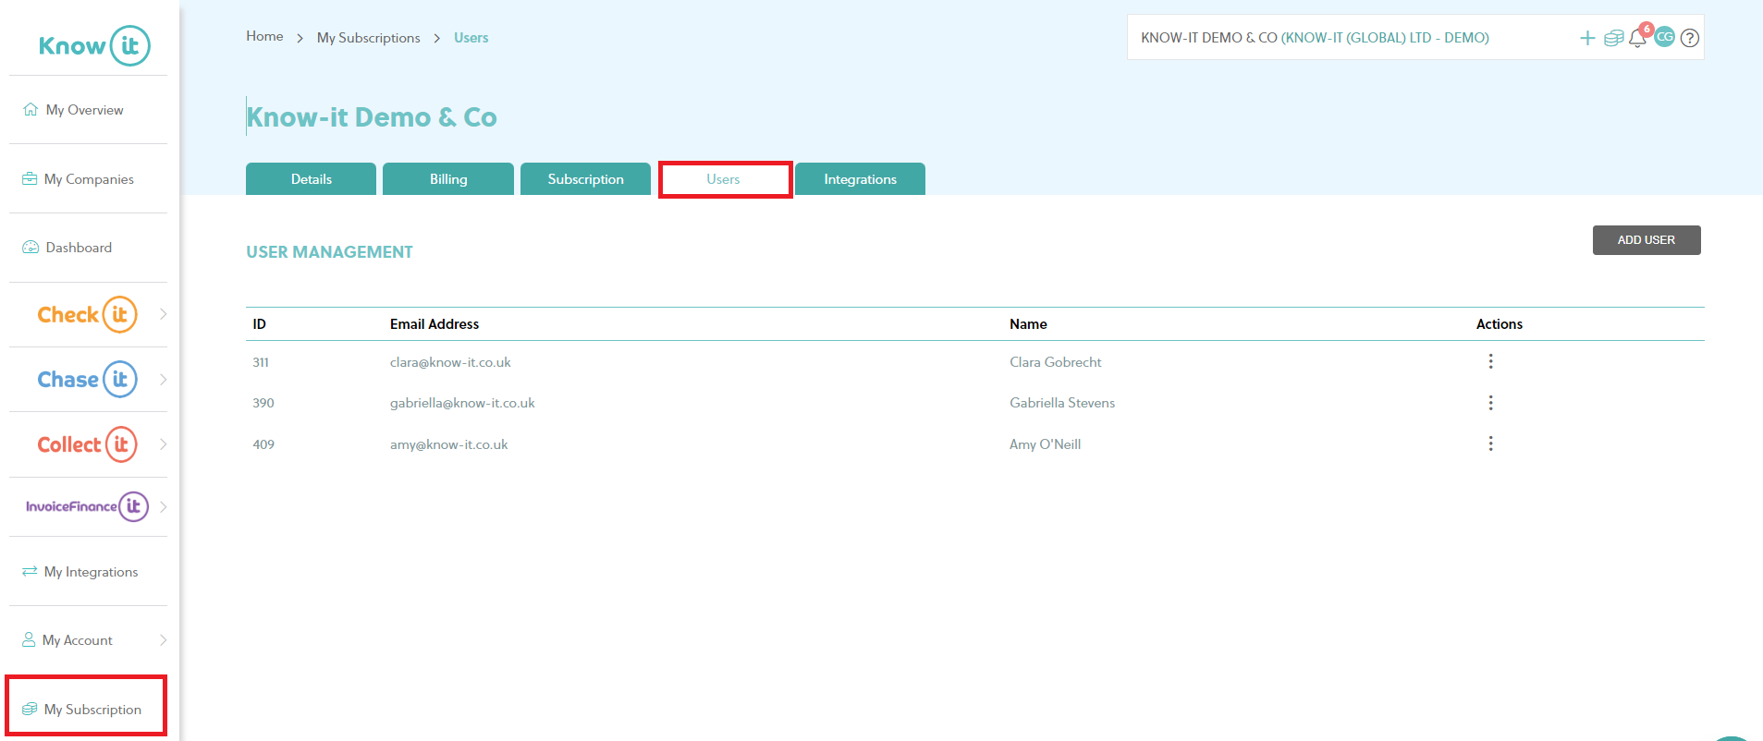Open the help question mark icon
Screen dimensions: 1763x741
(1690, 38)
